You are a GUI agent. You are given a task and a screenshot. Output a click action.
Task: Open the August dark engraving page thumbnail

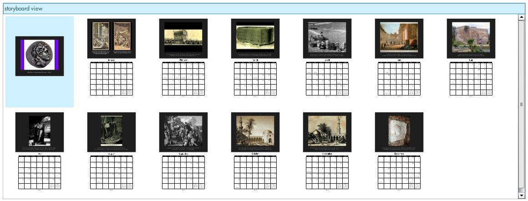click(x=112, y=151)
